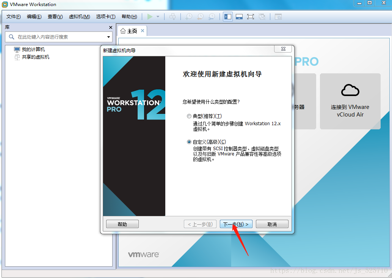The width and height of the screenshot is (392, 278).
Task: Click the green power on play icon
Action: point(150,17)
